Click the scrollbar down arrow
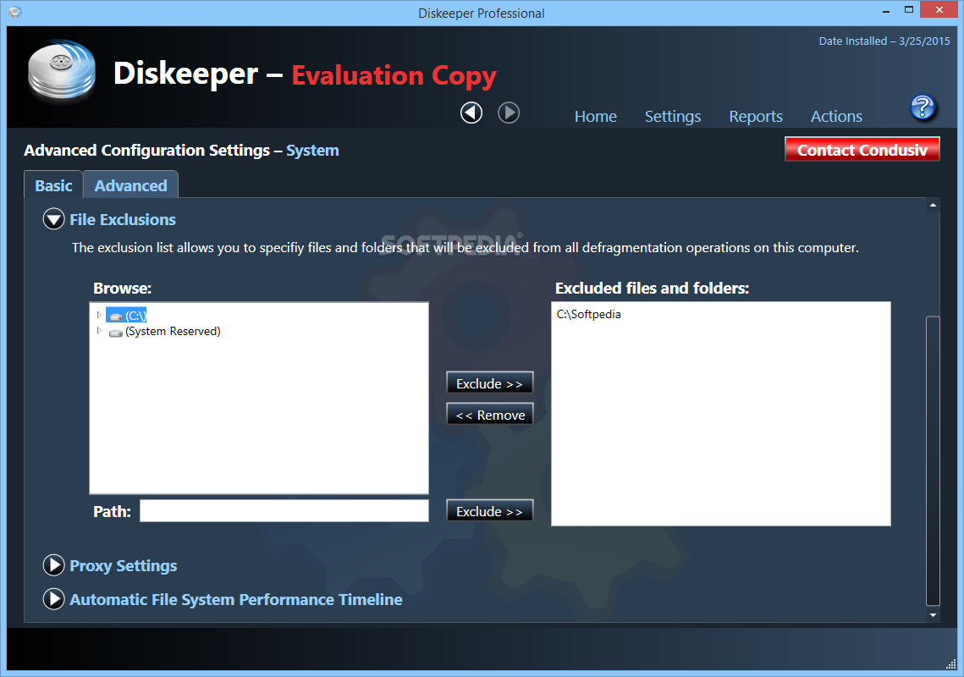Viewport: 964px width, 677px height. [x=933, y=615]
